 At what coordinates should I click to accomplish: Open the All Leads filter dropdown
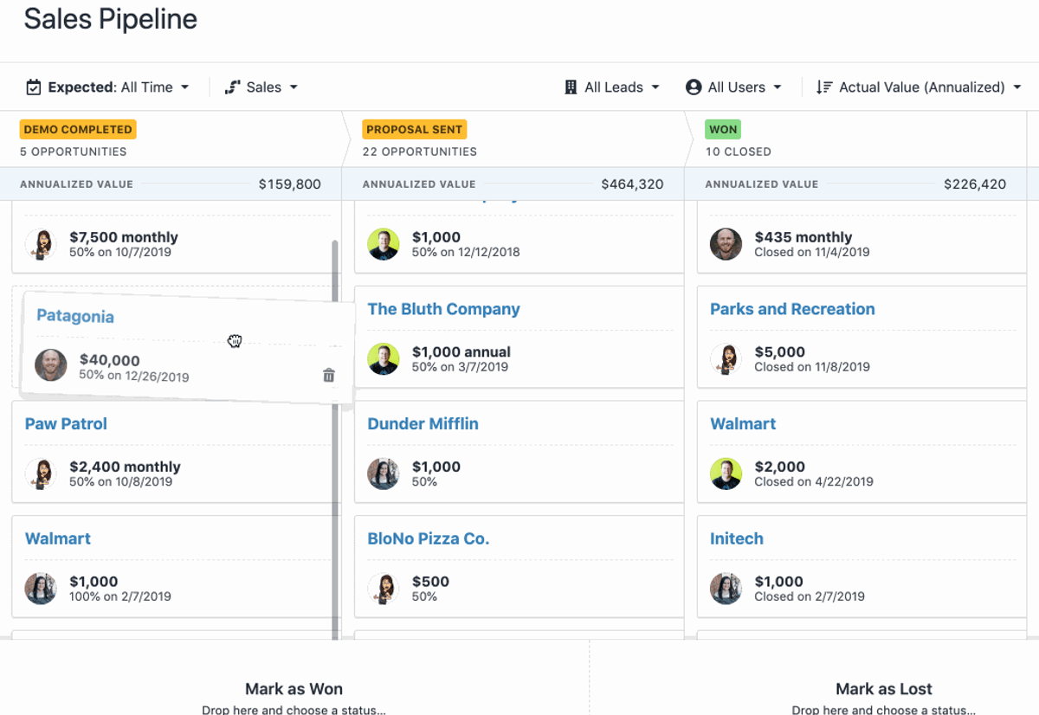click(x=611, y=87)
